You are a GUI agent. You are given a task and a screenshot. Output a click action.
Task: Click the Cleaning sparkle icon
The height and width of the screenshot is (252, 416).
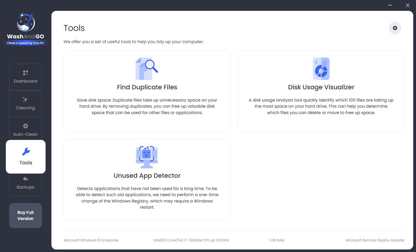pyautogui.click(x=25, y=100)
